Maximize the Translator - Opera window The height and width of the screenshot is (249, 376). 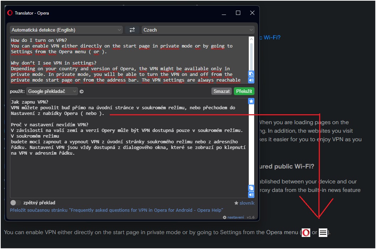[x=238, y=13]
